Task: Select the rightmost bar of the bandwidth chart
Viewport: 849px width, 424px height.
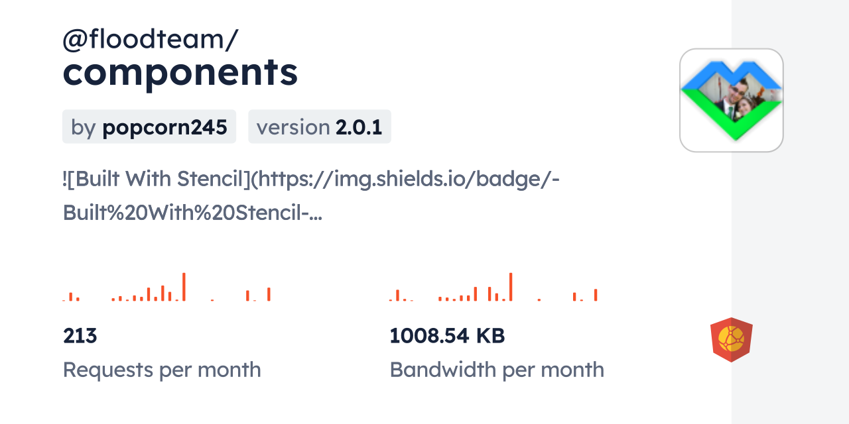Action: (x=596, y=295)
